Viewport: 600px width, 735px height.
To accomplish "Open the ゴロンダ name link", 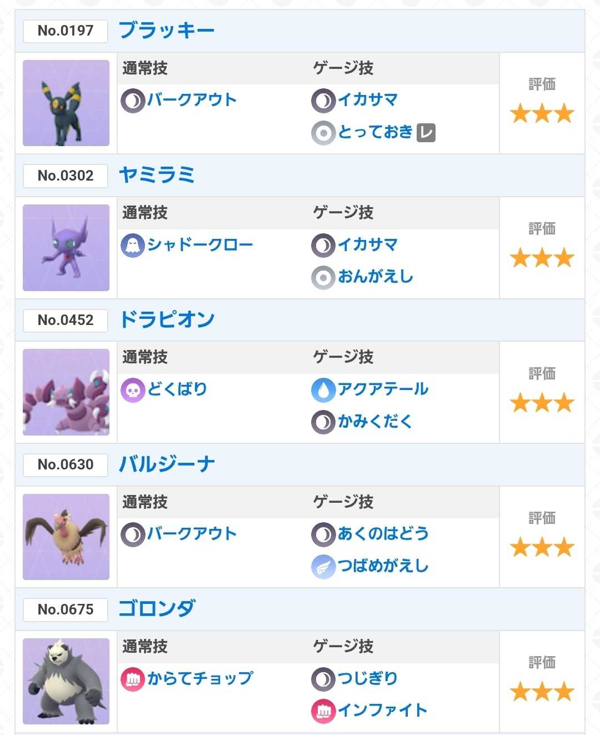I will pos(157,608).
